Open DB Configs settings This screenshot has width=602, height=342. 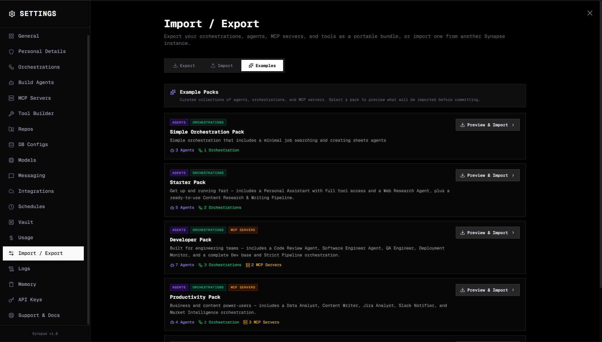43,145
